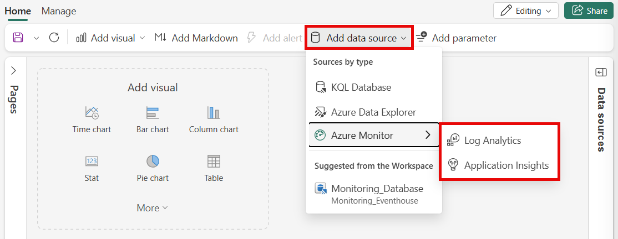The height and width of the screenshot is (239, 618).
Task: Select the Table visual icon
Action: [214, 161]
